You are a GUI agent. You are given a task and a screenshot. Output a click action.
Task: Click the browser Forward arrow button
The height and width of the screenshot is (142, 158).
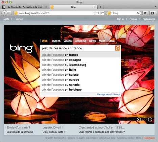(9, 13)
